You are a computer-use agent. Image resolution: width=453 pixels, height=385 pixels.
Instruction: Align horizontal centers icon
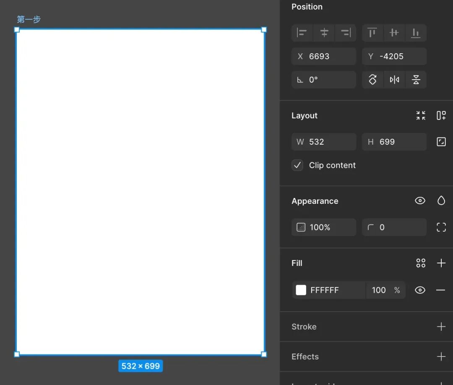click(324, 33)
